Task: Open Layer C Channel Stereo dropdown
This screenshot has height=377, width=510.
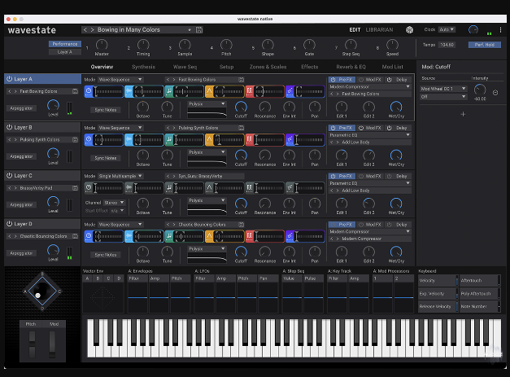Action: pyautogui.click(x=114, y=203)
